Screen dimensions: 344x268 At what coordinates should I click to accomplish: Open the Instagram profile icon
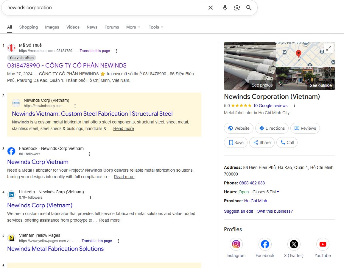(236, 244)
